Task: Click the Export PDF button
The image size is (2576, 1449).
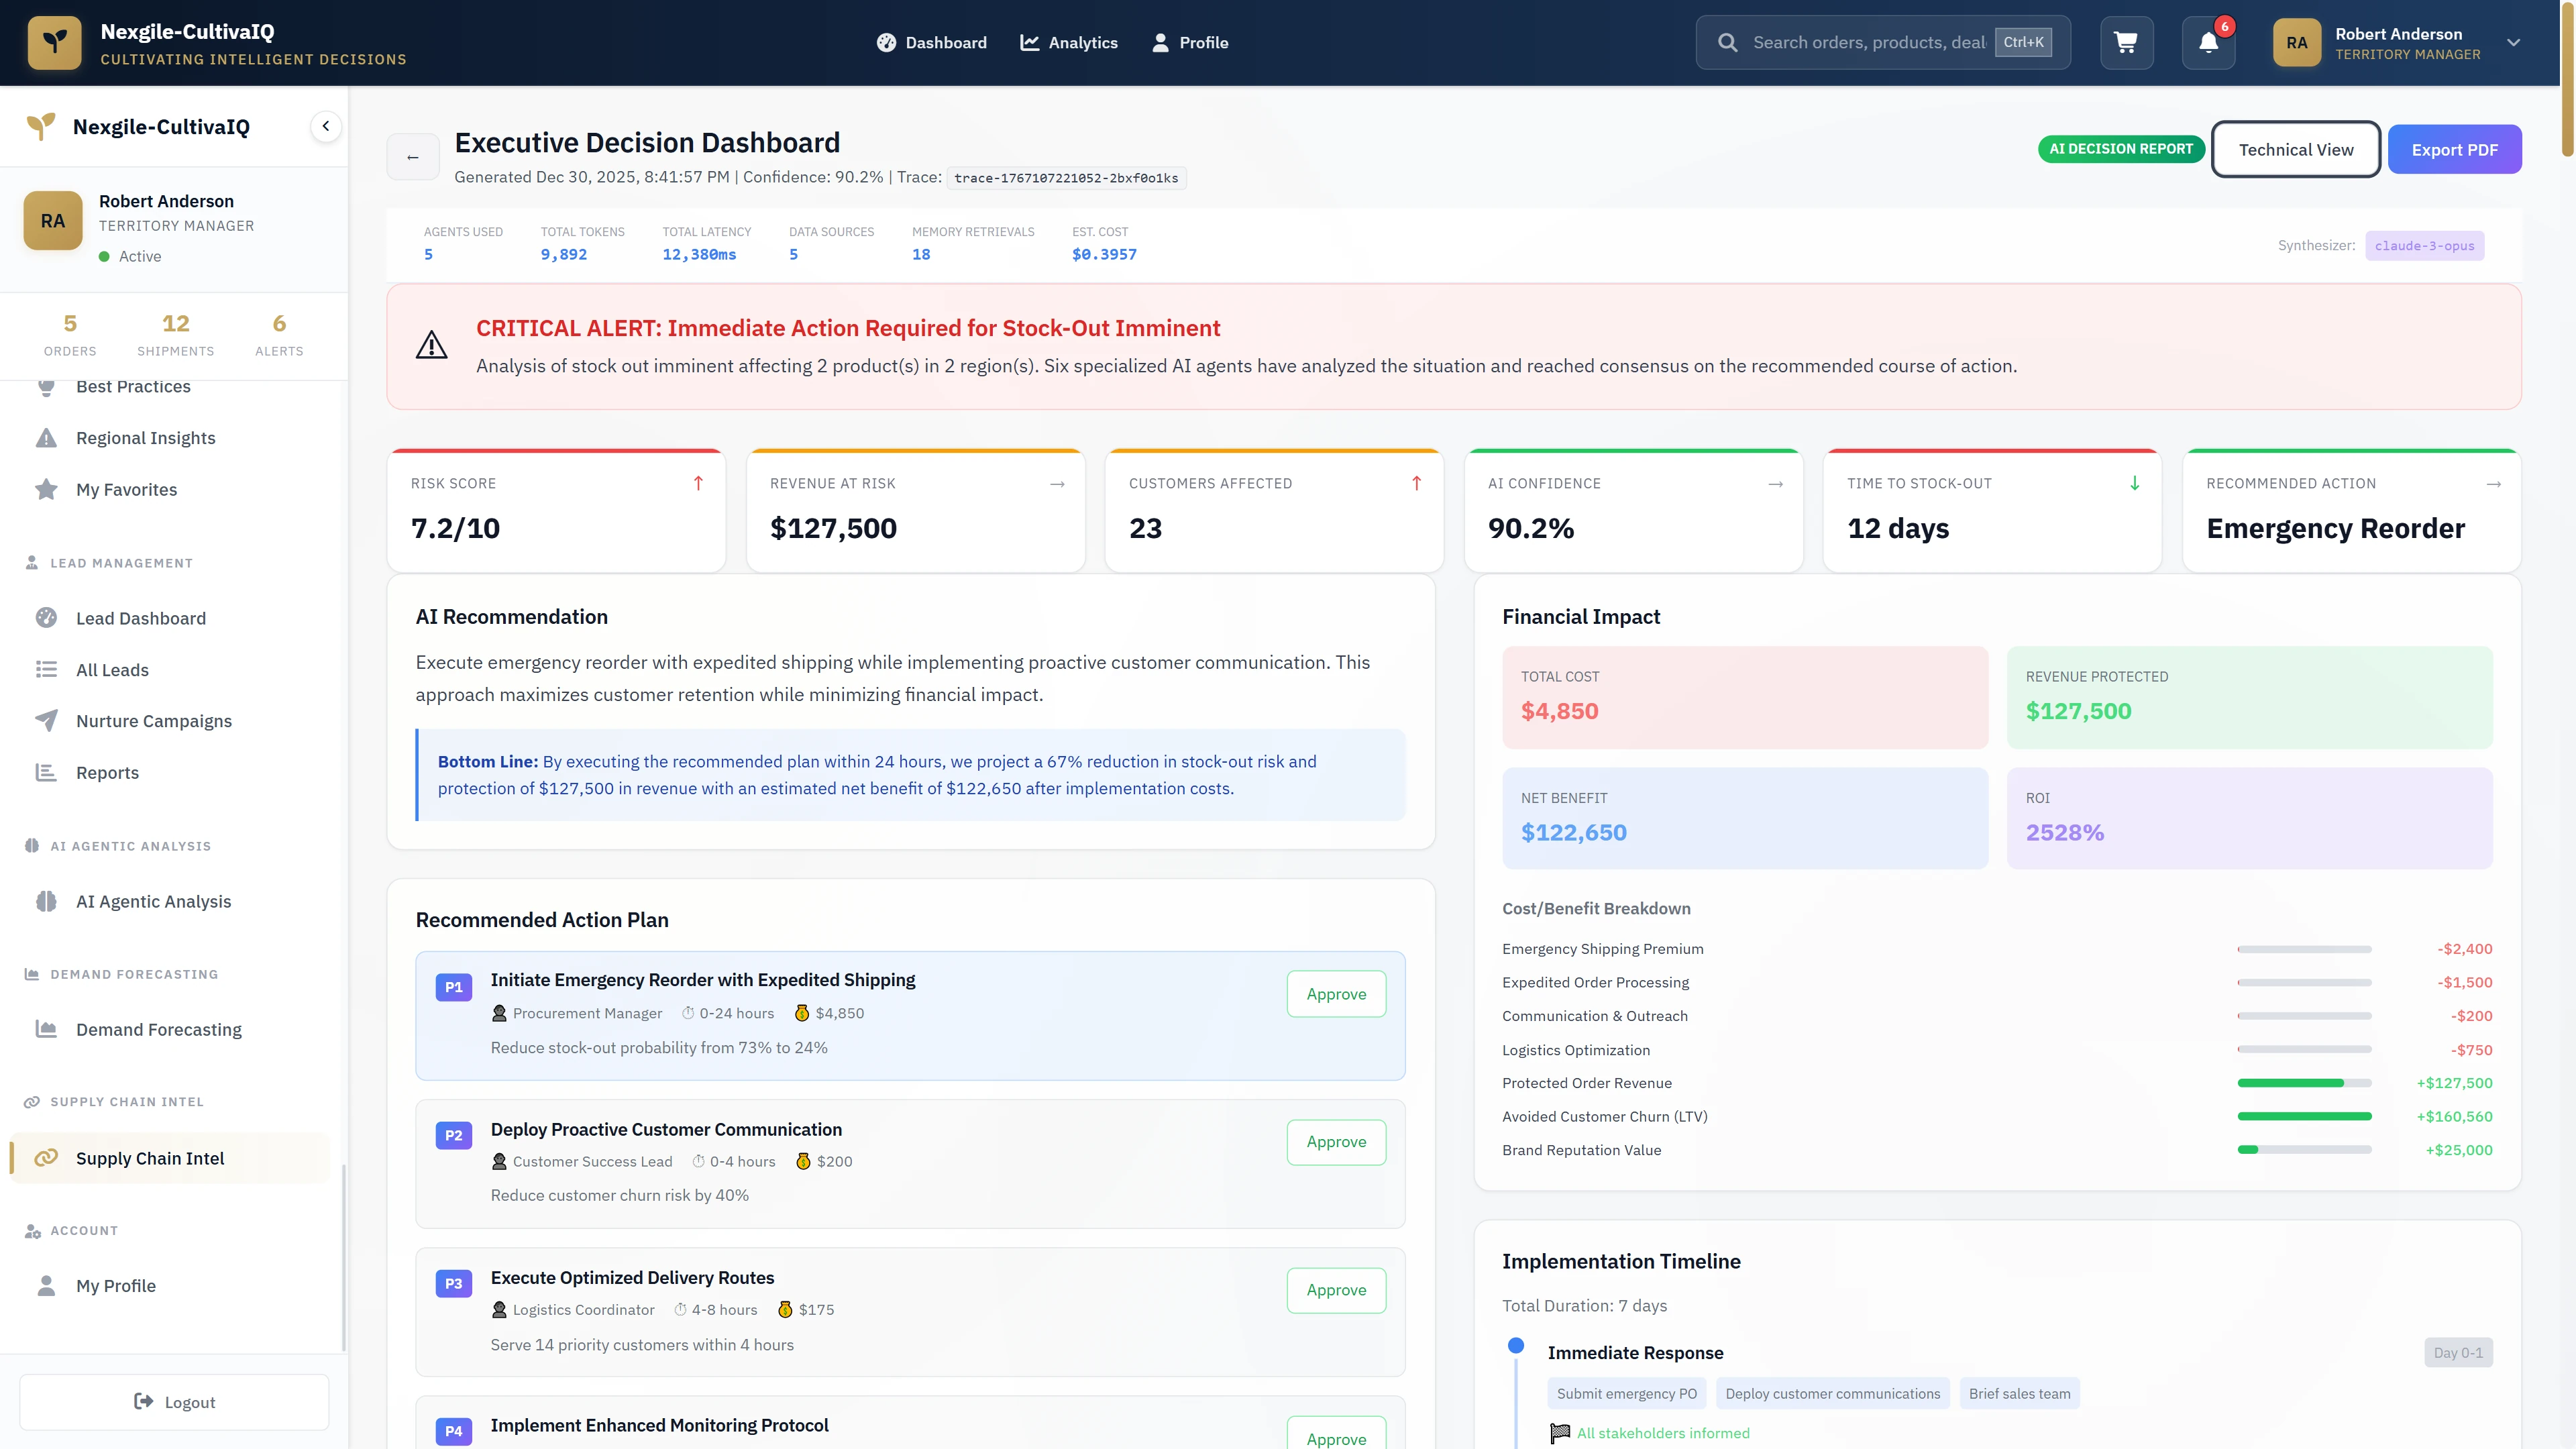Action: pyautogui.click(x=2455, y=148)
